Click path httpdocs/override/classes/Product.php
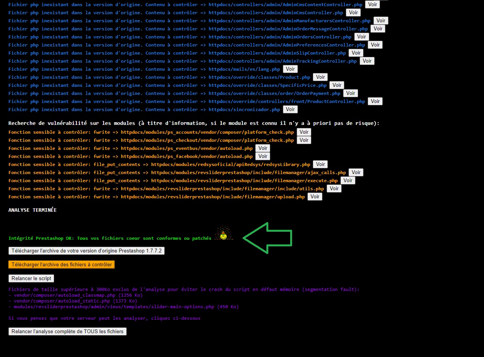This screenshot has width=484, height=357. (259, 77)
